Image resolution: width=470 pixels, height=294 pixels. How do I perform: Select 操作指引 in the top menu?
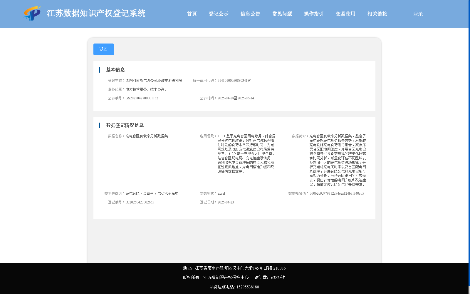click(x=314, y=14)
